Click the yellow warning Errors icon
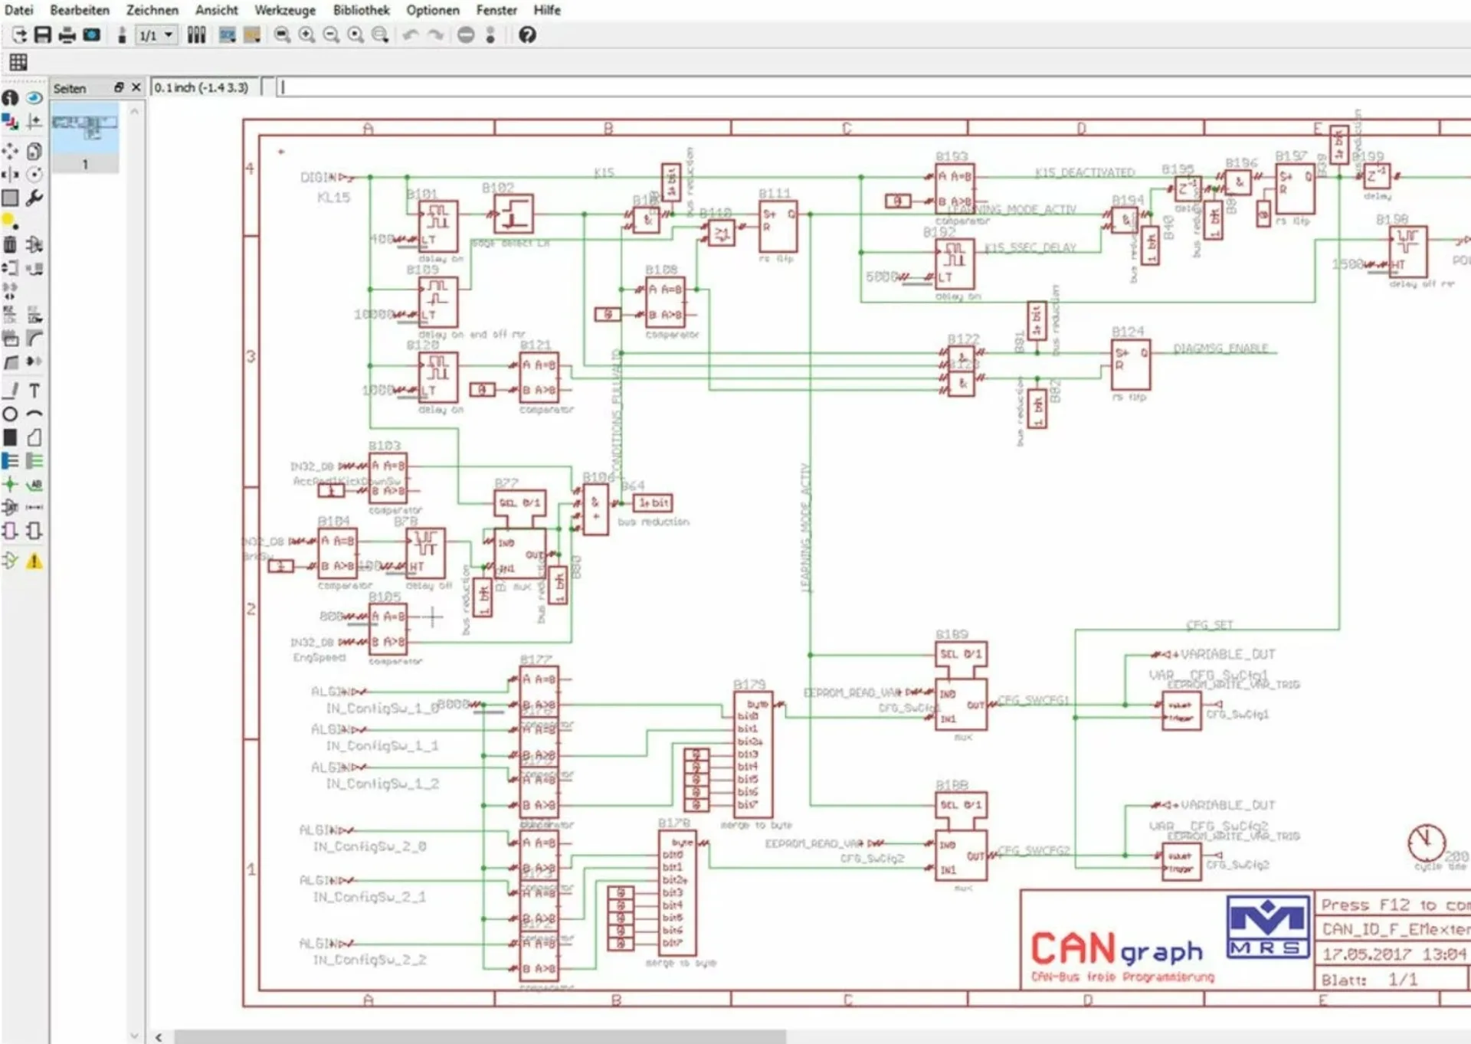The height and width of the screenshot is (1044, 1471). [34, 561]
